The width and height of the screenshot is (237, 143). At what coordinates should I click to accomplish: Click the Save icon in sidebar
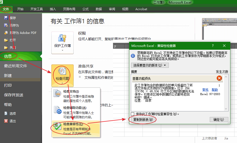(x=6, y=18)
